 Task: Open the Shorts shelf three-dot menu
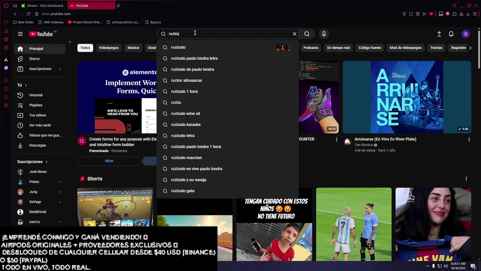466,179
